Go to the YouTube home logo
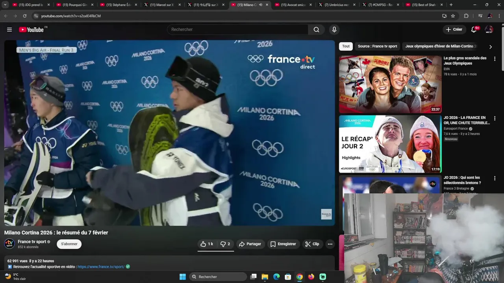 (x=31, y=29)
